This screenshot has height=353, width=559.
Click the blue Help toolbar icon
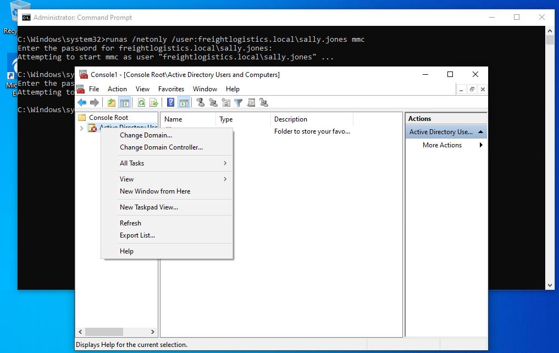(x=171, y=102)
